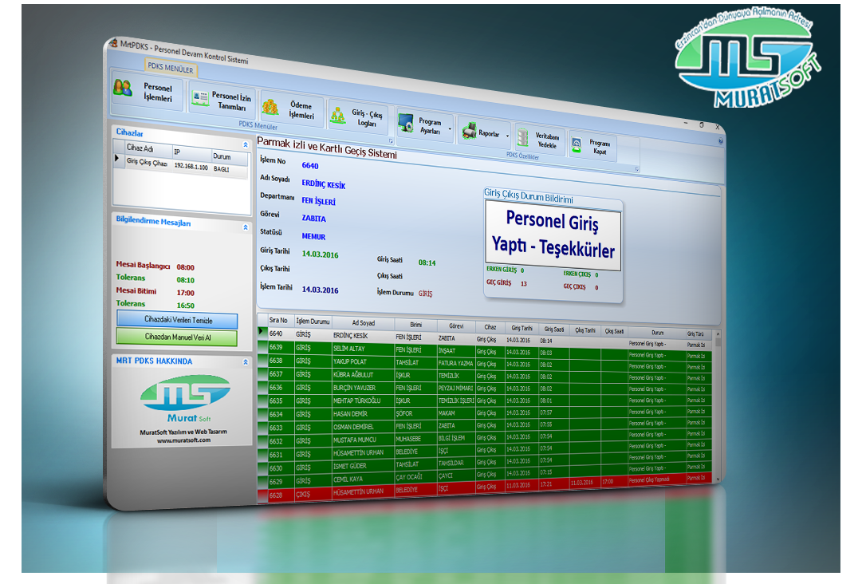Viewport: 858px width, 584px height.
Task: Click Veritabanı Yedekle database icon
Action: click(523, 137)
